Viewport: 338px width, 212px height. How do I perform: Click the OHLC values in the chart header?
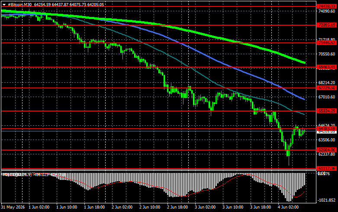pos(69,4)
